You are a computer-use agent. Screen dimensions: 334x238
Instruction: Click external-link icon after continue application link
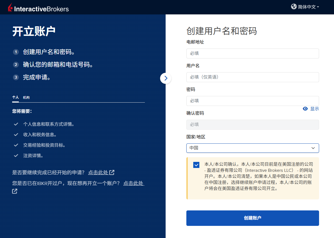click(112, 173)
